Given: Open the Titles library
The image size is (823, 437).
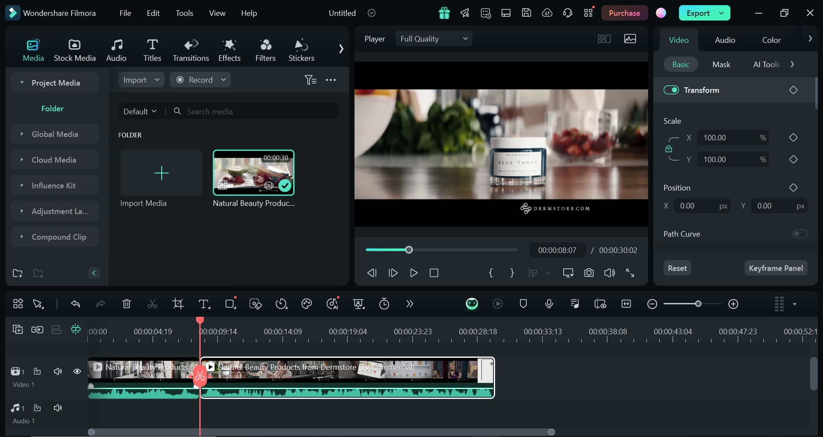Looking at the screenshot, I should click(152, 50).
